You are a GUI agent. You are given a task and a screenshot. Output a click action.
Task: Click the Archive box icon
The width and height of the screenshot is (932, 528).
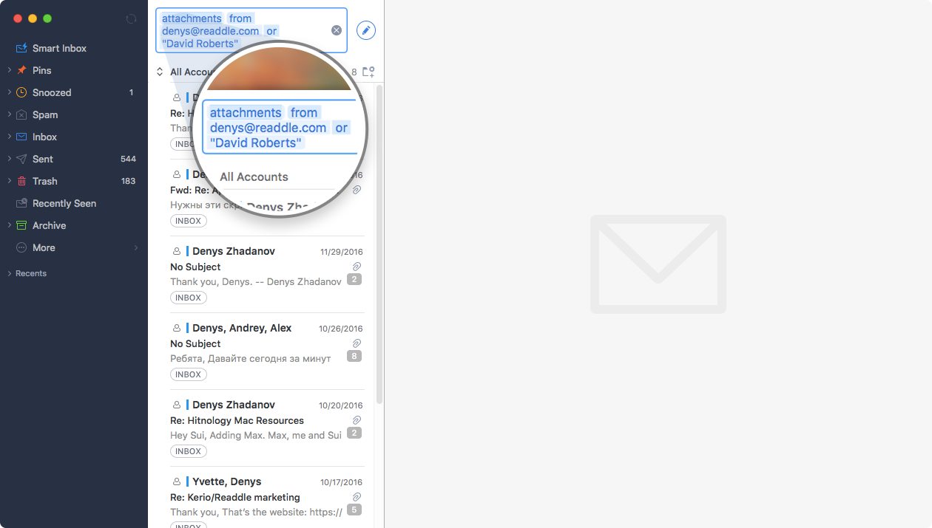click(x=21, y=225)
